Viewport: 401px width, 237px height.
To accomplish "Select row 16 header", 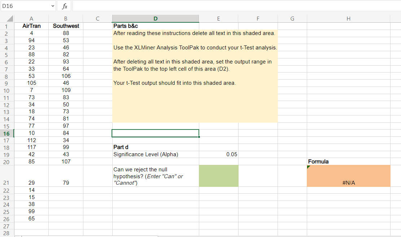I will (x=6, y=133).
